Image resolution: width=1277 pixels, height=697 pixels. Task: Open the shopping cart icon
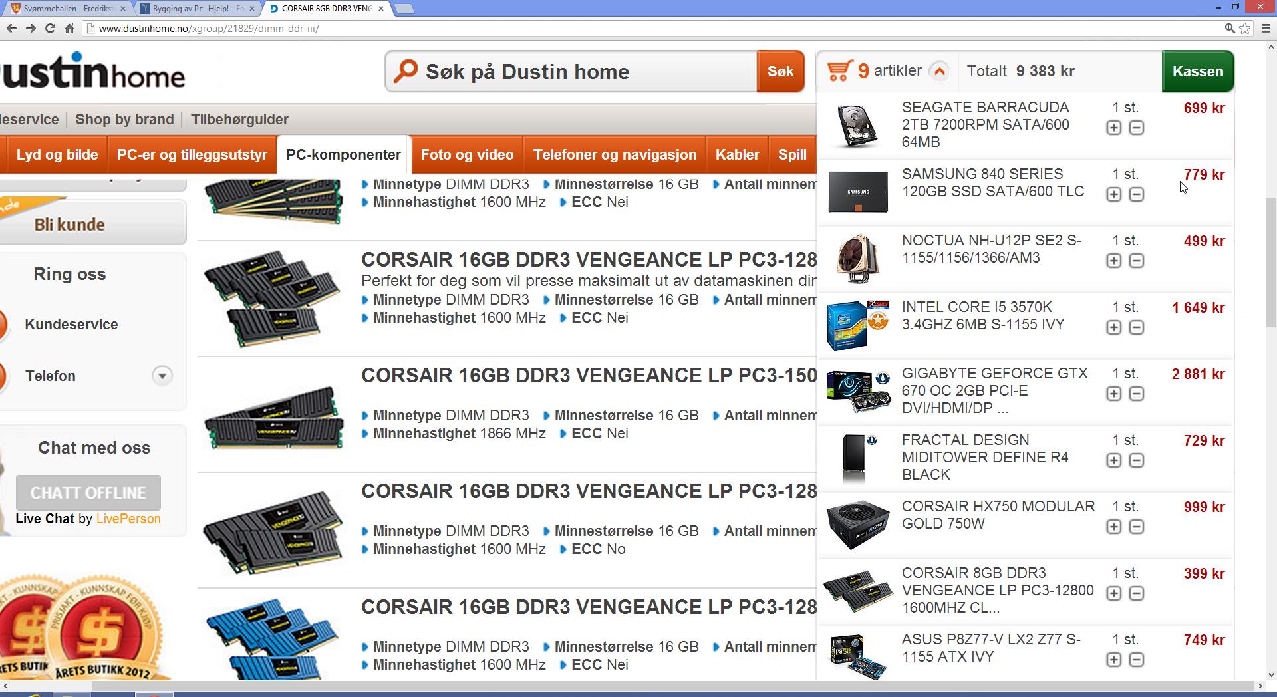[x=839, y=70]
